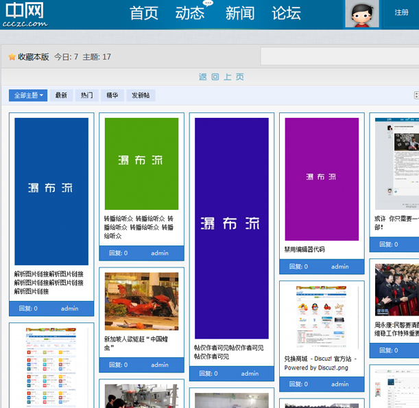The image size is (419, 408).
Task: Click admin under 转播给听众 post
Action: point(160,253)
